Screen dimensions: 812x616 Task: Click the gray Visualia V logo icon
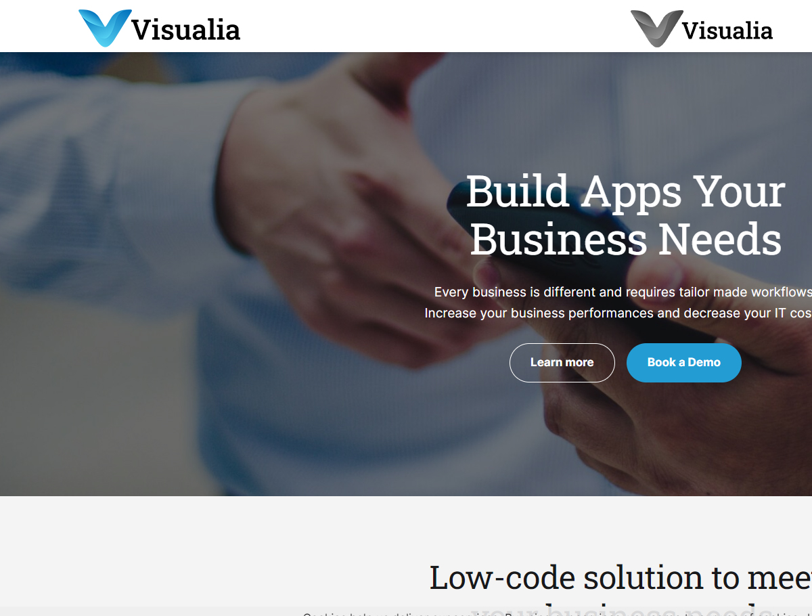[x=656, y=28]
